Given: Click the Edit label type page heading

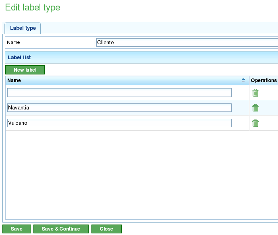Looking at the screenshot, I should click(x=33, y=8).
